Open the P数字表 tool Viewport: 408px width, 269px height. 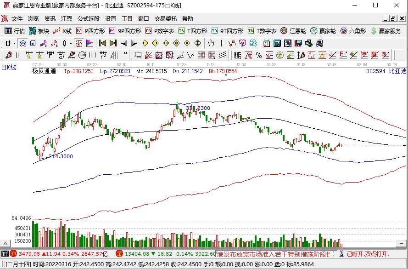click(x=160, y=31)
